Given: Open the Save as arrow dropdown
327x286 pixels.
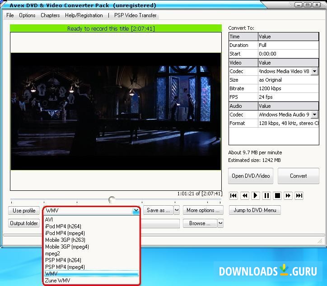Looking at the screenshot, I should (x=177, y=210).
